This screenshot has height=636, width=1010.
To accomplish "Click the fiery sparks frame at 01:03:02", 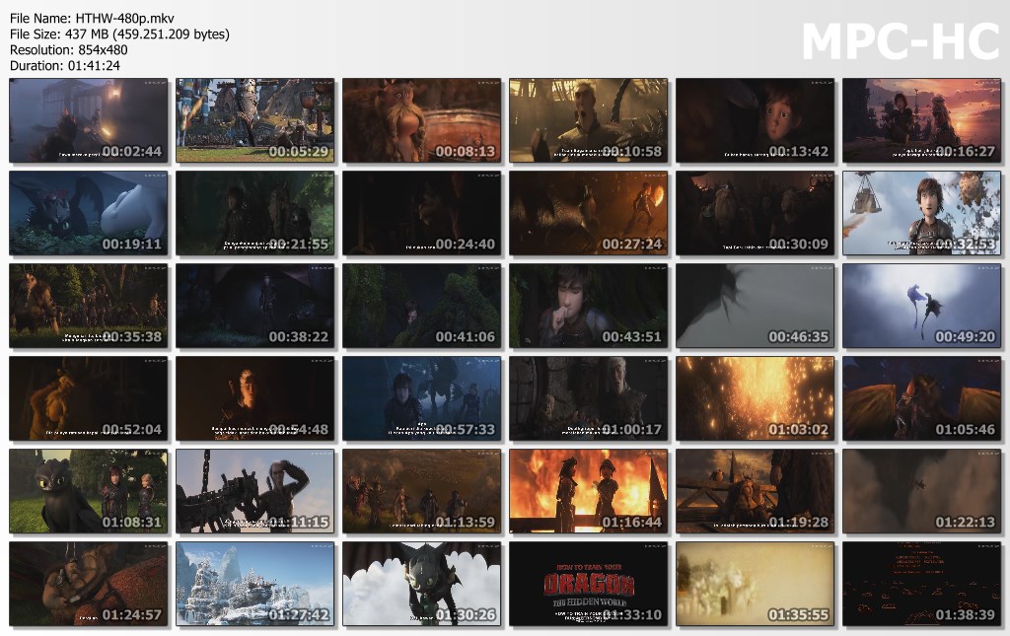I will (755, 398).
